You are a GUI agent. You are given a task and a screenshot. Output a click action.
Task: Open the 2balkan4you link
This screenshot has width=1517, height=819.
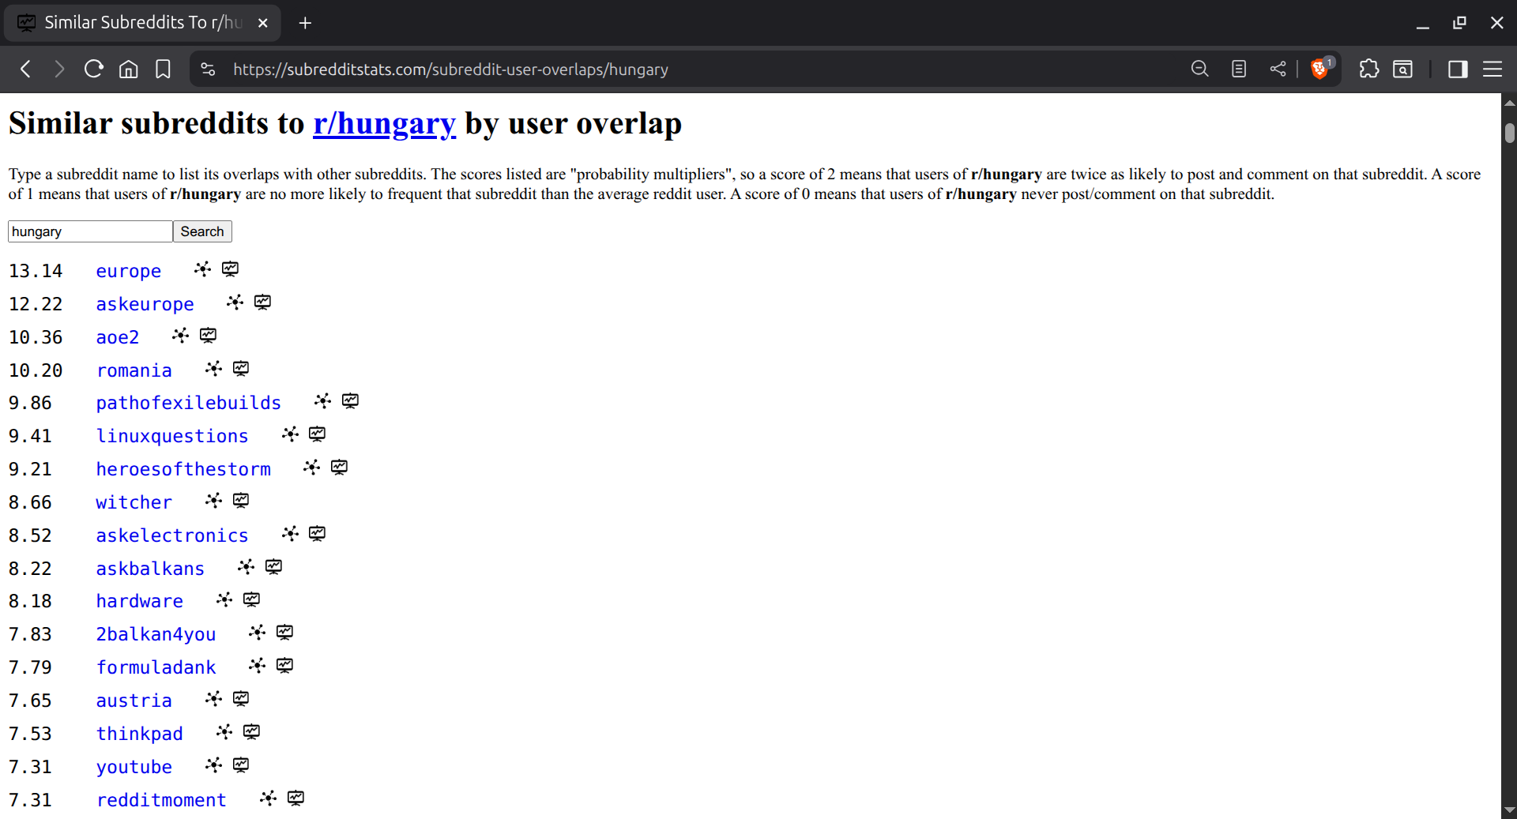156,634
